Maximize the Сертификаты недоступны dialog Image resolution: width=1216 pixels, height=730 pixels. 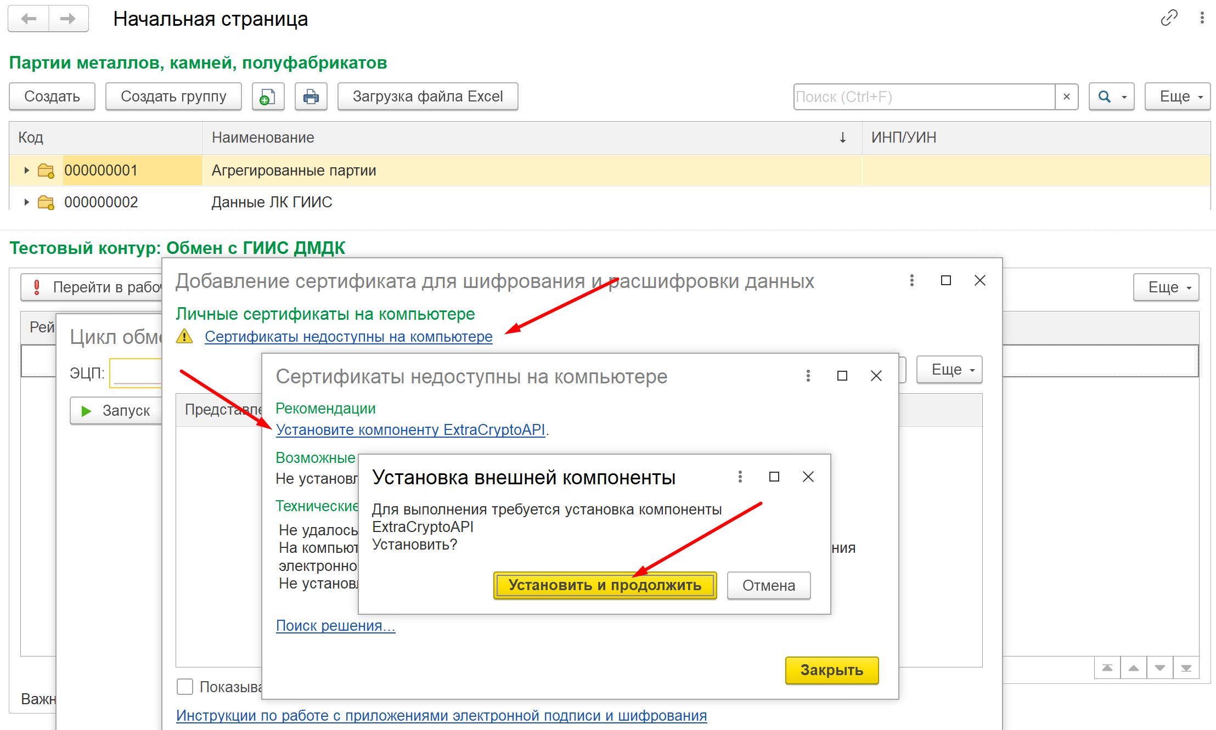842,376
